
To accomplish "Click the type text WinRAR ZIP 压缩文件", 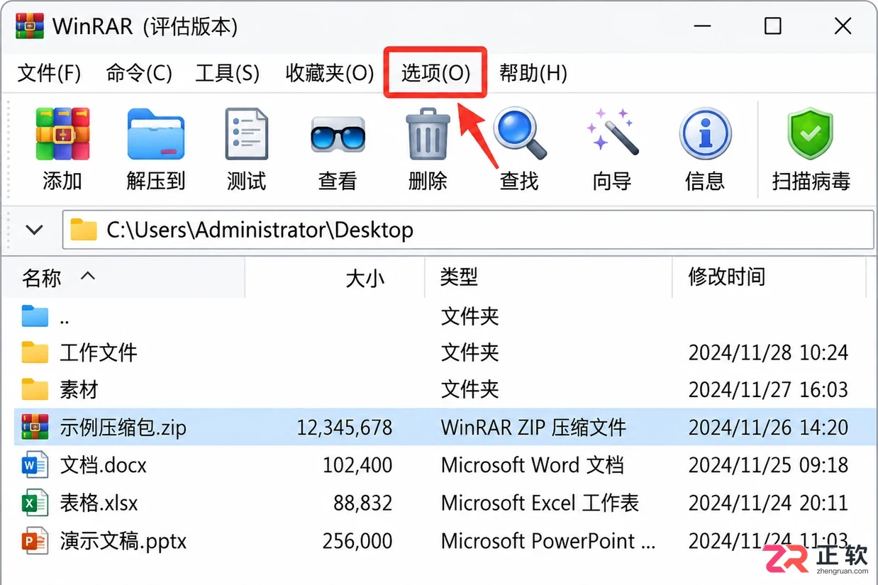I will 533,428.
